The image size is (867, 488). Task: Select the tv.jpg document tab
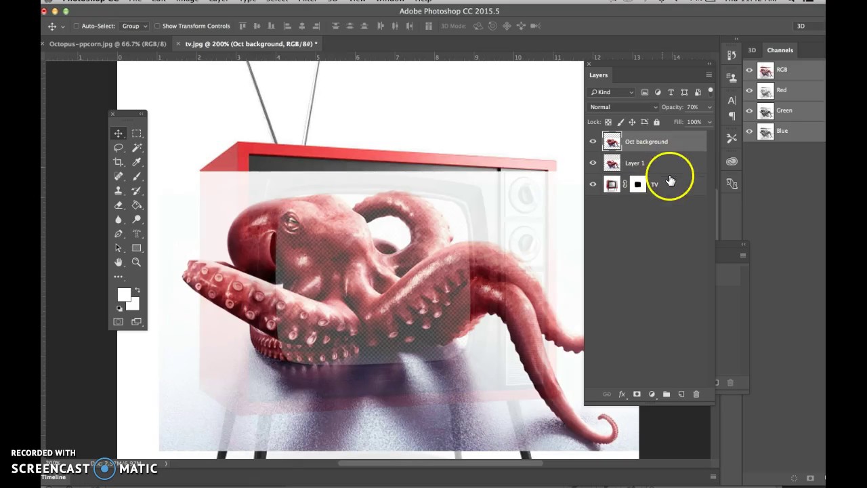251,44
